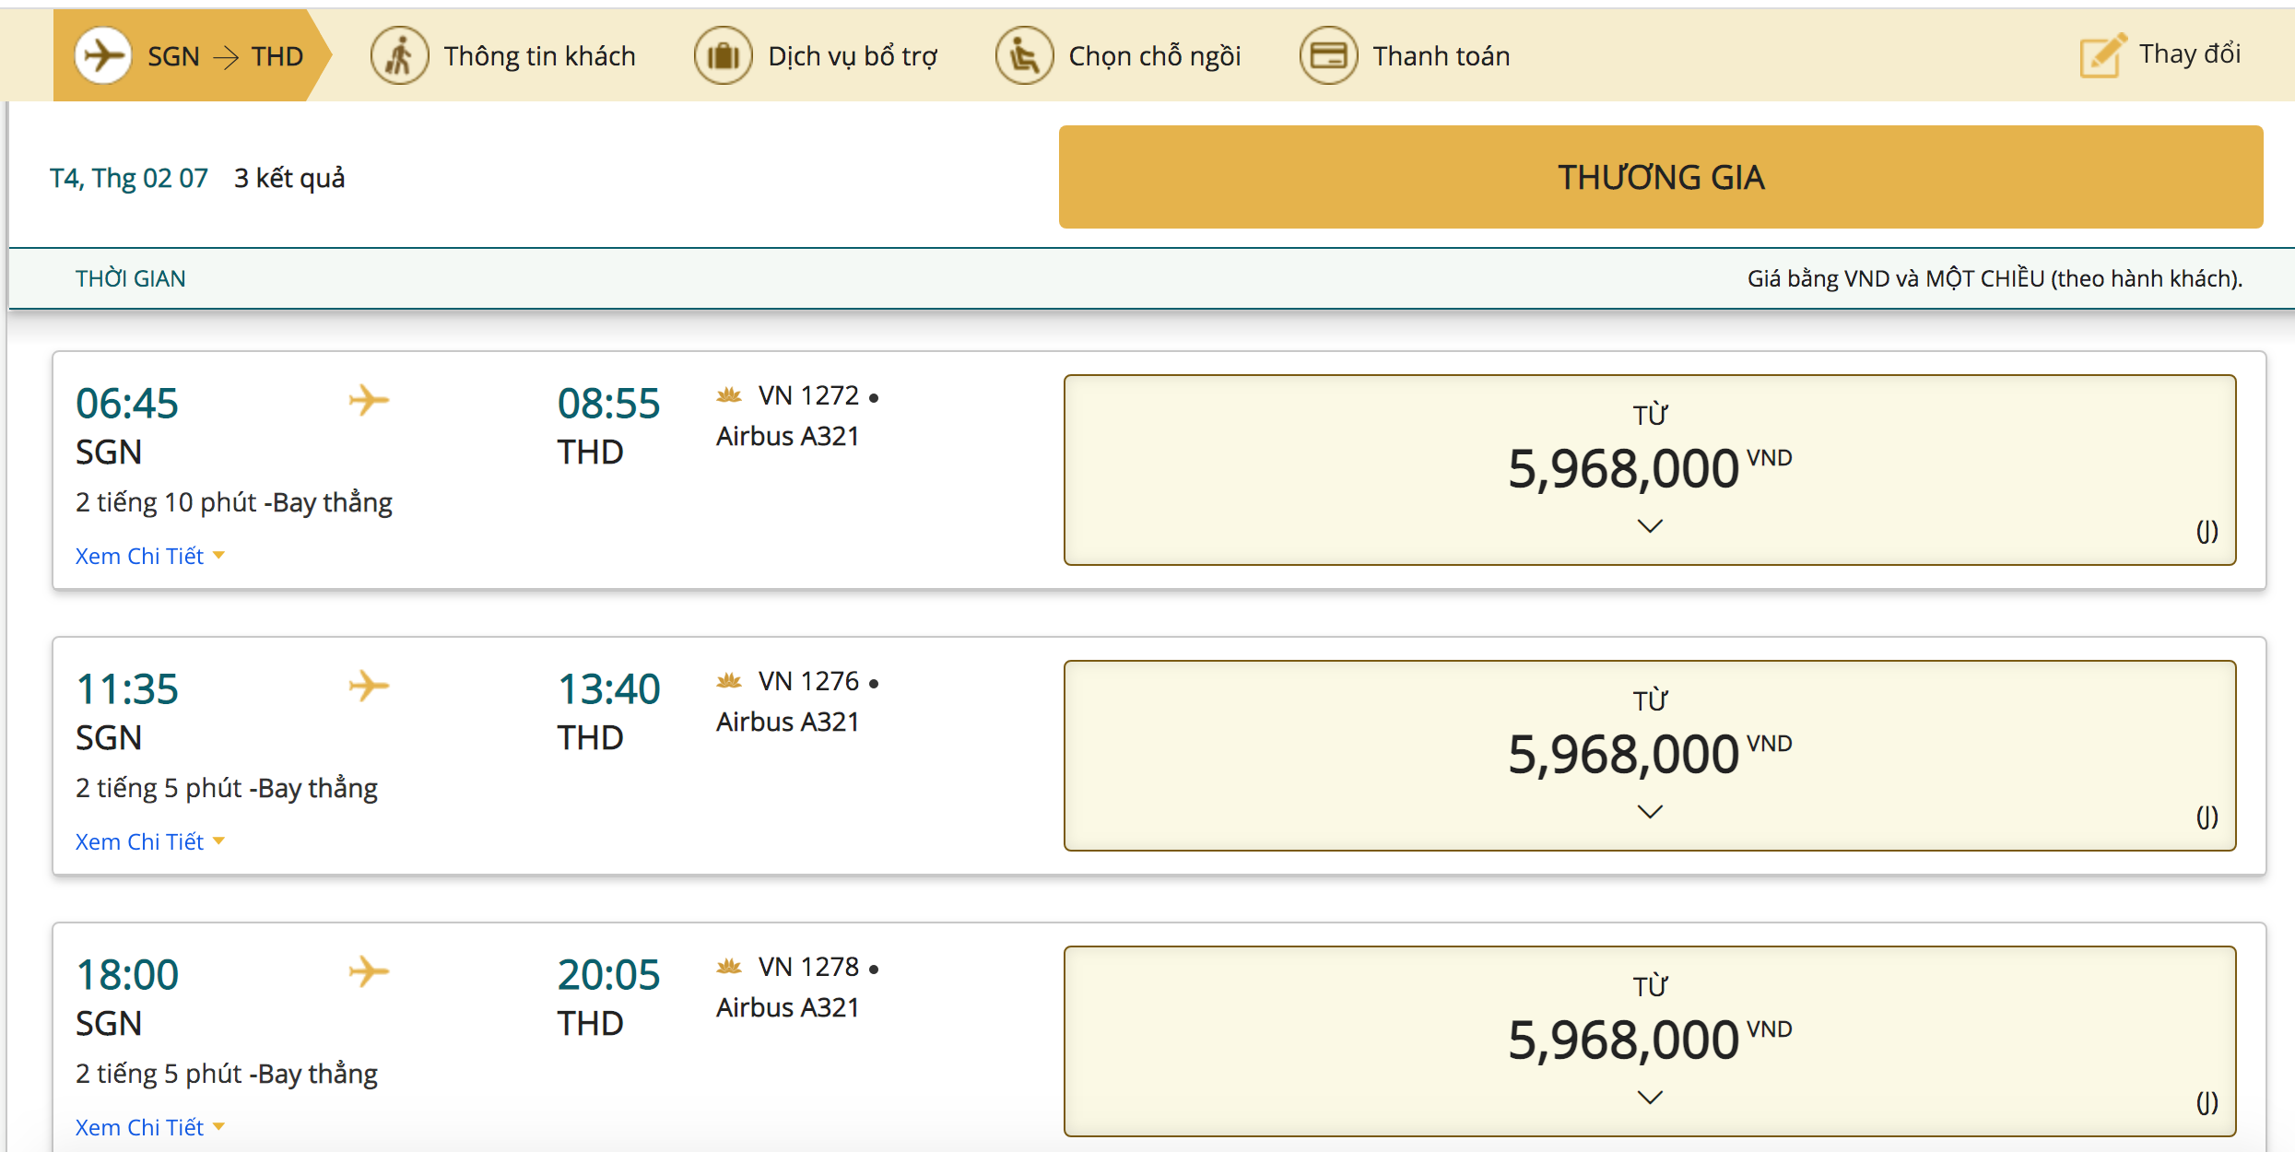Choose the 5,968,000 VND fare for VN 1276
This screenshot has width=2295, height=1152.
(x=1650, y=756)
